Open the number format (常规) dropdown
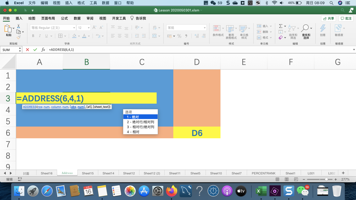Screen dimensions: 356x200 205,28
